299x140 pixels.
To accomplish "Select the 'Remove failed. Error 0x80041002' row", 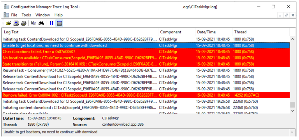I will coord(146,95).
